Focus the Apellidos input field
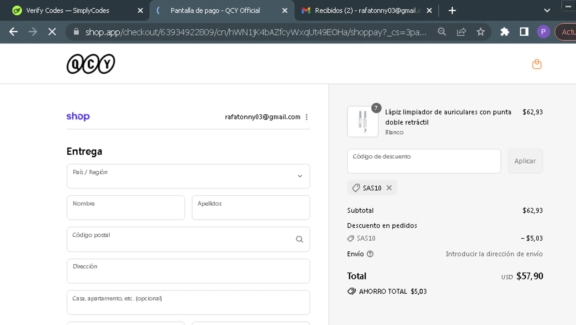Viewport: 576px width, 325px height. (251, 208)
